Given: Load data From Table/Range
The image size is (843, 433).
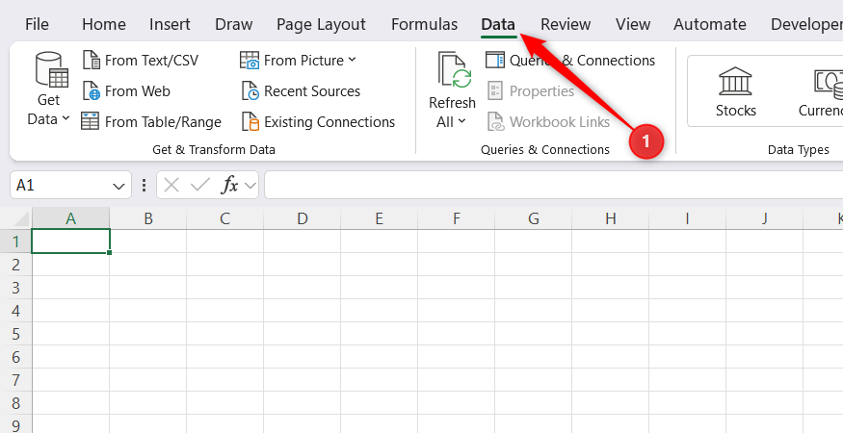Looking at the screenshot, I should point(151,122).
